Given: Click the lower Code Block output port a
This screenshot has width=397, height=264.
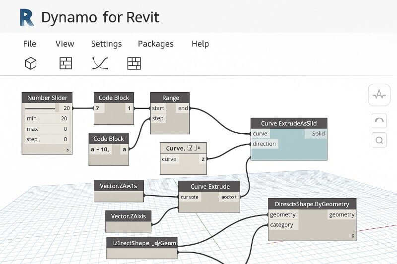Looking at the screenshot, I should pyautogui.click(x=124, y=149).
